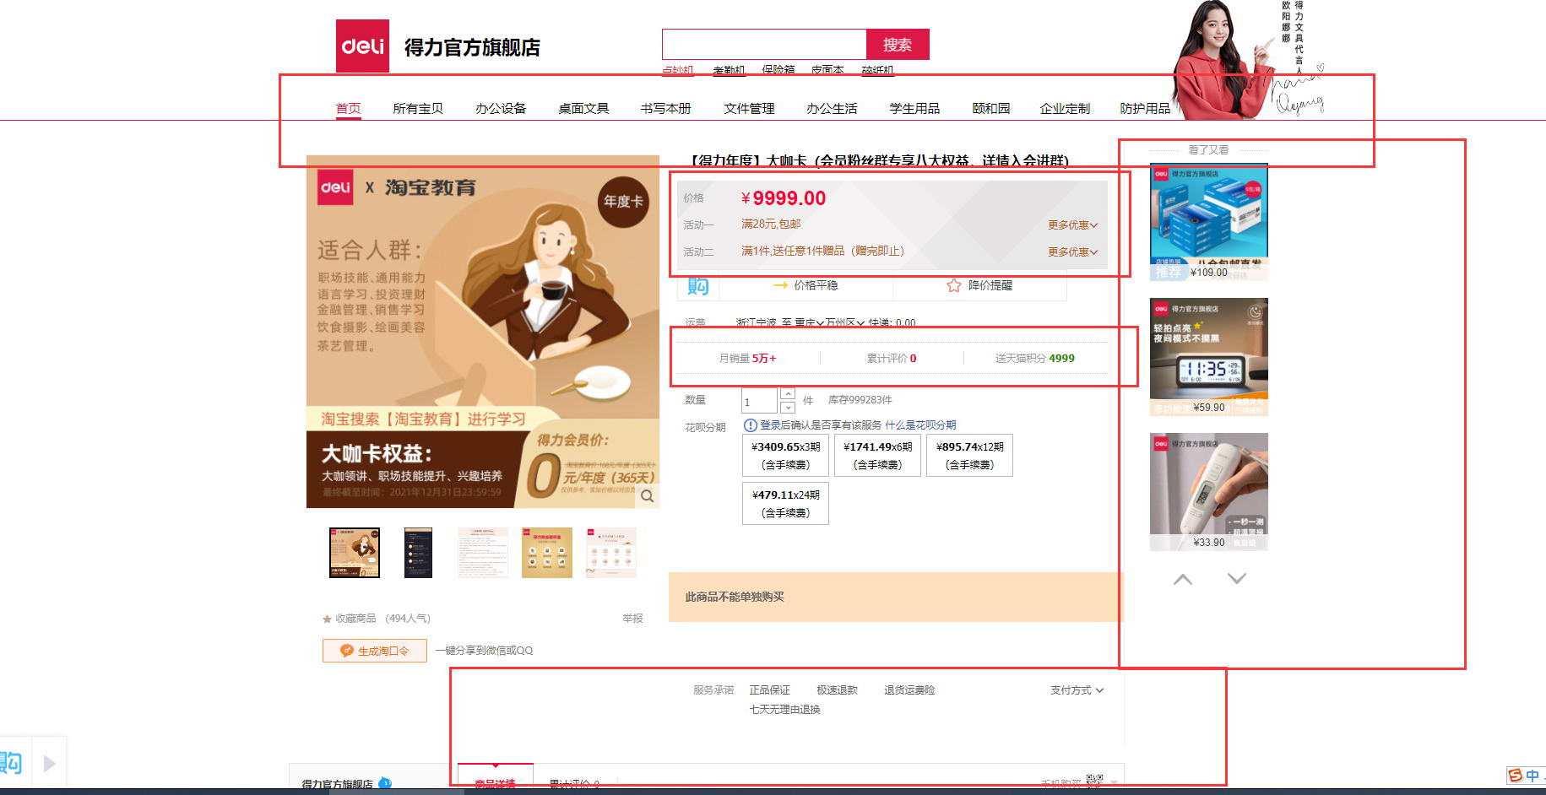Open the 支付方式 dropdown
The height and width of the screenshot is (795, 1546).
point(1077,690)
